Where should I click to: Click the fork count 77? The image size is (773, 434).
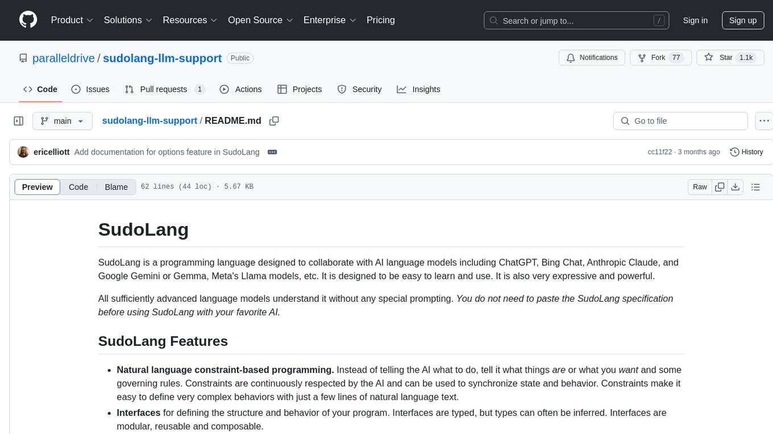pyautogui.click(x=676, y=57)
